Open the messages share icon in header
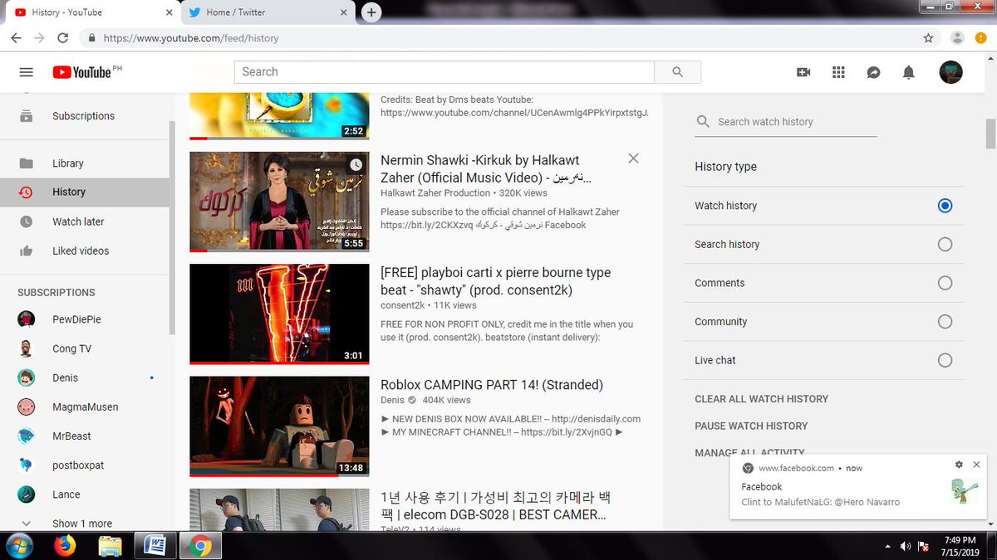The image size is (997, 560). (873, 72)
